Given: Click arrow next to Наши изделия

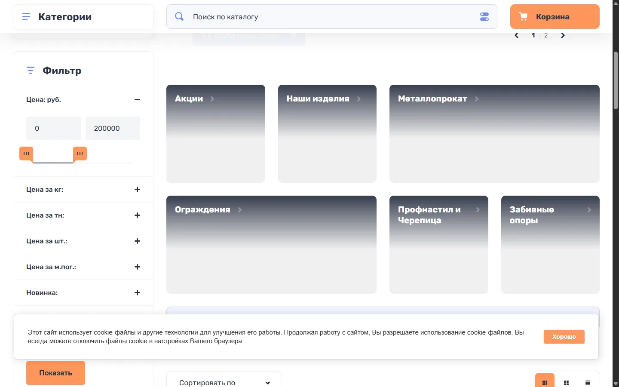Looking at the screenshot, I should (359, 99).
